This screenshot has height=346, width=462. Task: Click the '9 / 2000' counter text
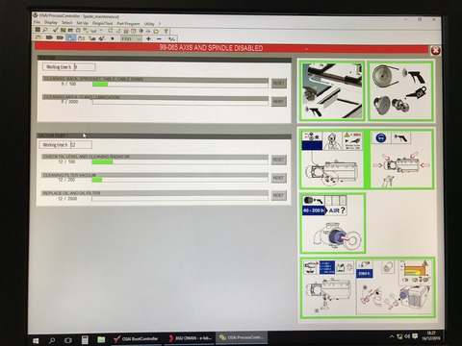click(69, 102)
